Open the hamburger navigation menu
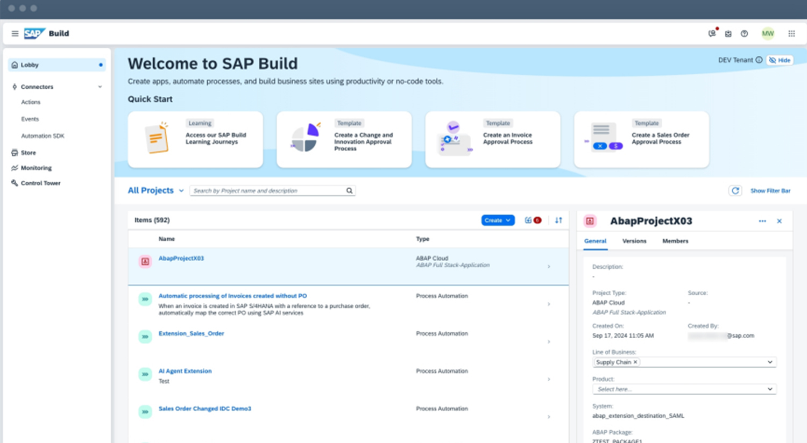This screenshot has width=807, height=443. pyautogui.click(x=15, y=33)
